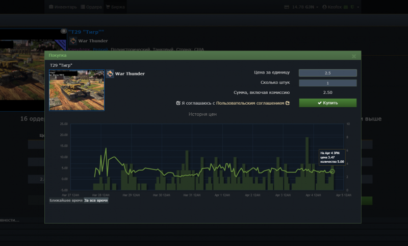Toggle the user agreement checkbox

pos(178,103)
